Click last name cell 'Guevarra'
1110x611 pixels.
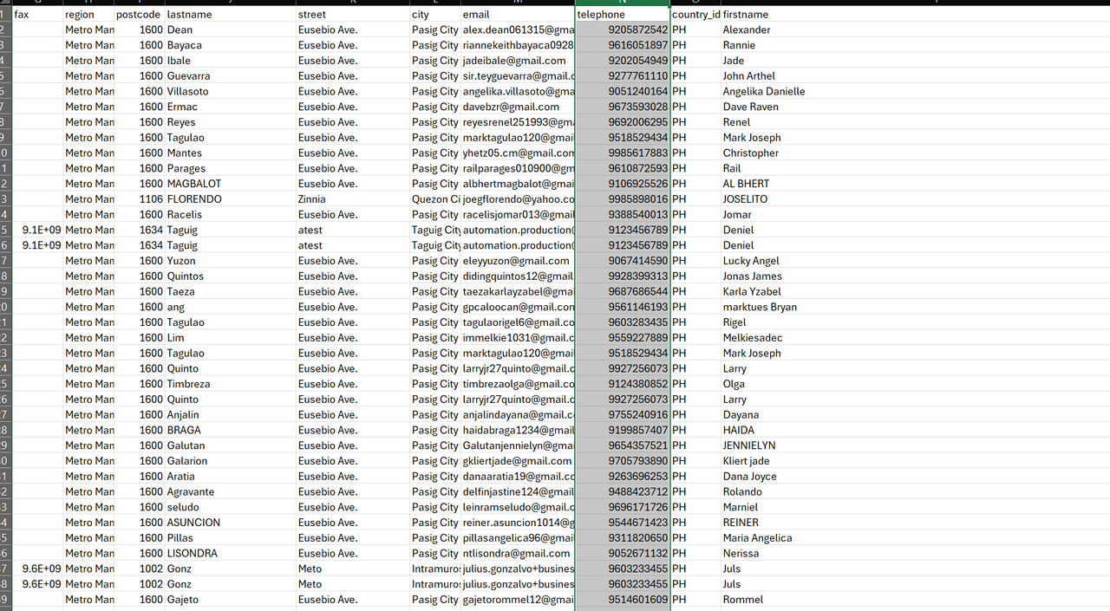click(x=230, y=76)
